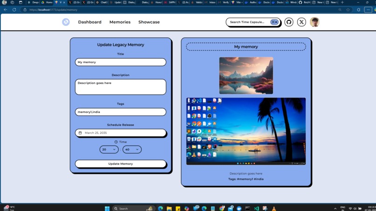Image resolution: width=376 pixels, height=211 pixels.
Task: Bookmark page with the star icon
Action: [348, 10]
